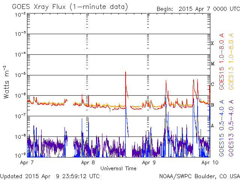
Task: Click the Watts m-2 y-axis title
Action: click(6, 82)
